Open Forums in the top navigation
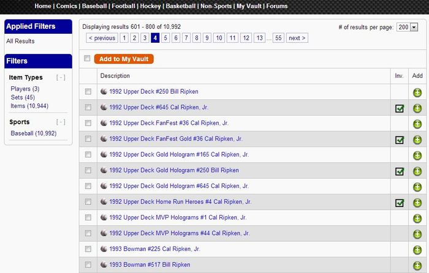This screenshot has width=429, height=273. click(277, 6)
